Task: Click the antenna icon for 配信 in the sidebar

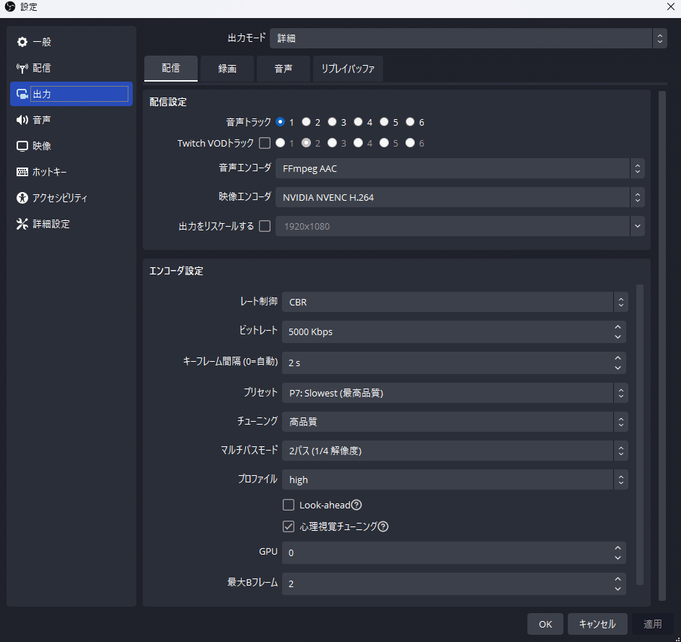Action: point(22,68)
